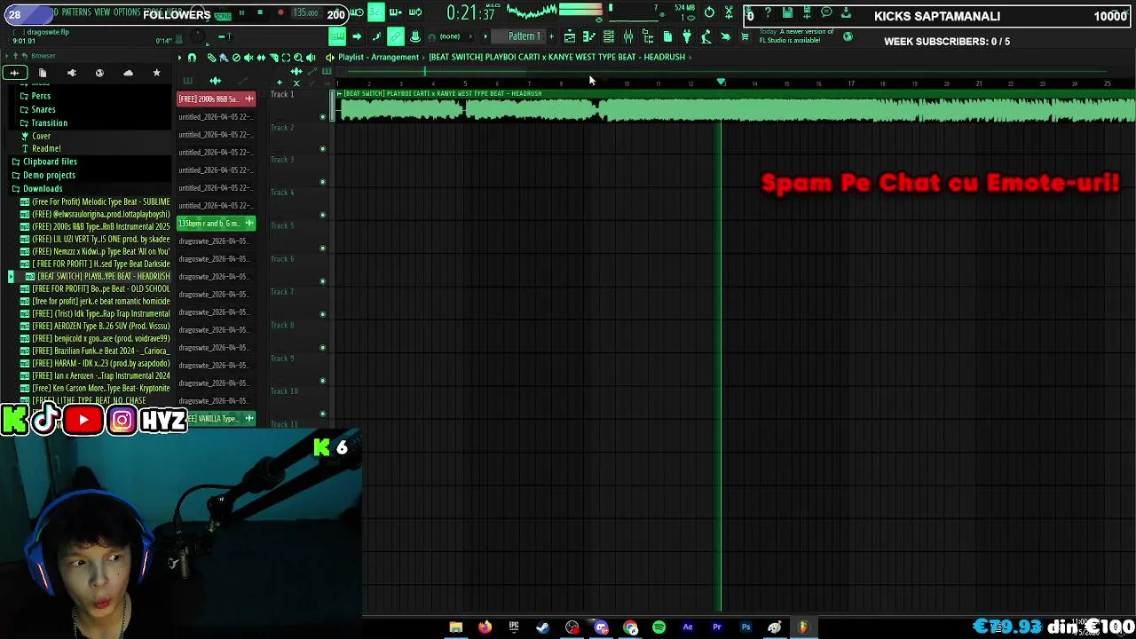Open the shopping cart content library icon

[745, 36]
